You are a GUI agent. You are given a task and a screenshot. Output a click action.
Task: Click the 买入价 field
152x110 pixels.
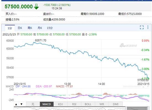click(x=11, y=14)
